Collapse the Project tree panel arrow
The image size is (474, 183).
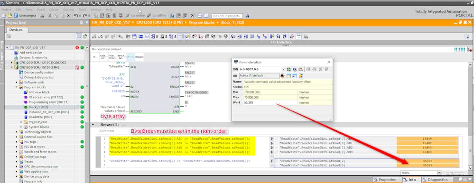86,22
